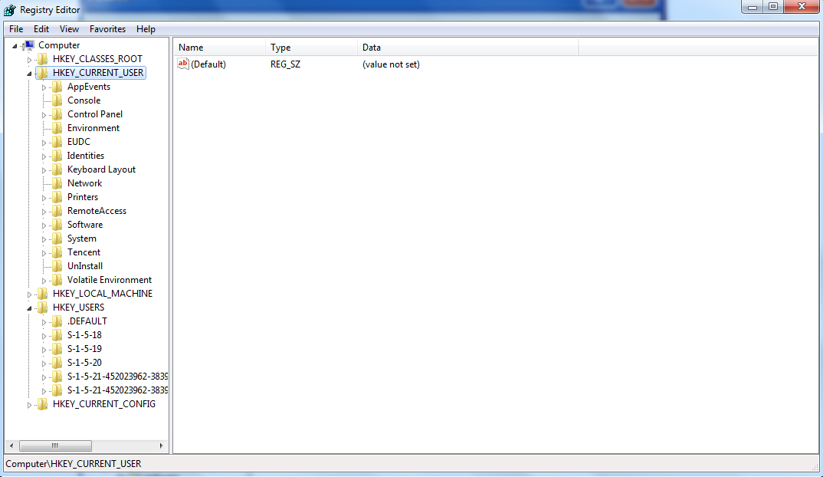Select the UnInstall key label
This screenshot has width=823, height=477.
click(x=85, y=266)
